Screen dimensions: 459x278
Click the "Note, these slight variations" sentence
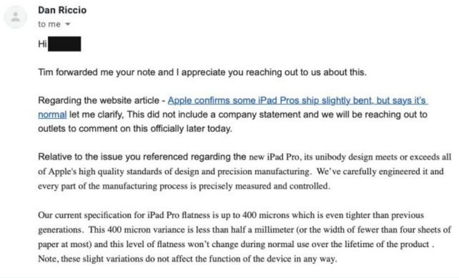[187, 259]
